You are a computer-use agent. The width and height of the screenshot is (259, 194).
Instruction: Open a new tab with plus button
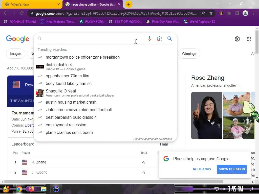(x=129, y=4)
